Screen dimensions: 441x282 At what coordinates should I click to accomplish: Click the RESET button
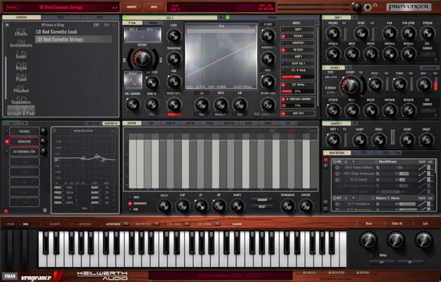(262, 206)
